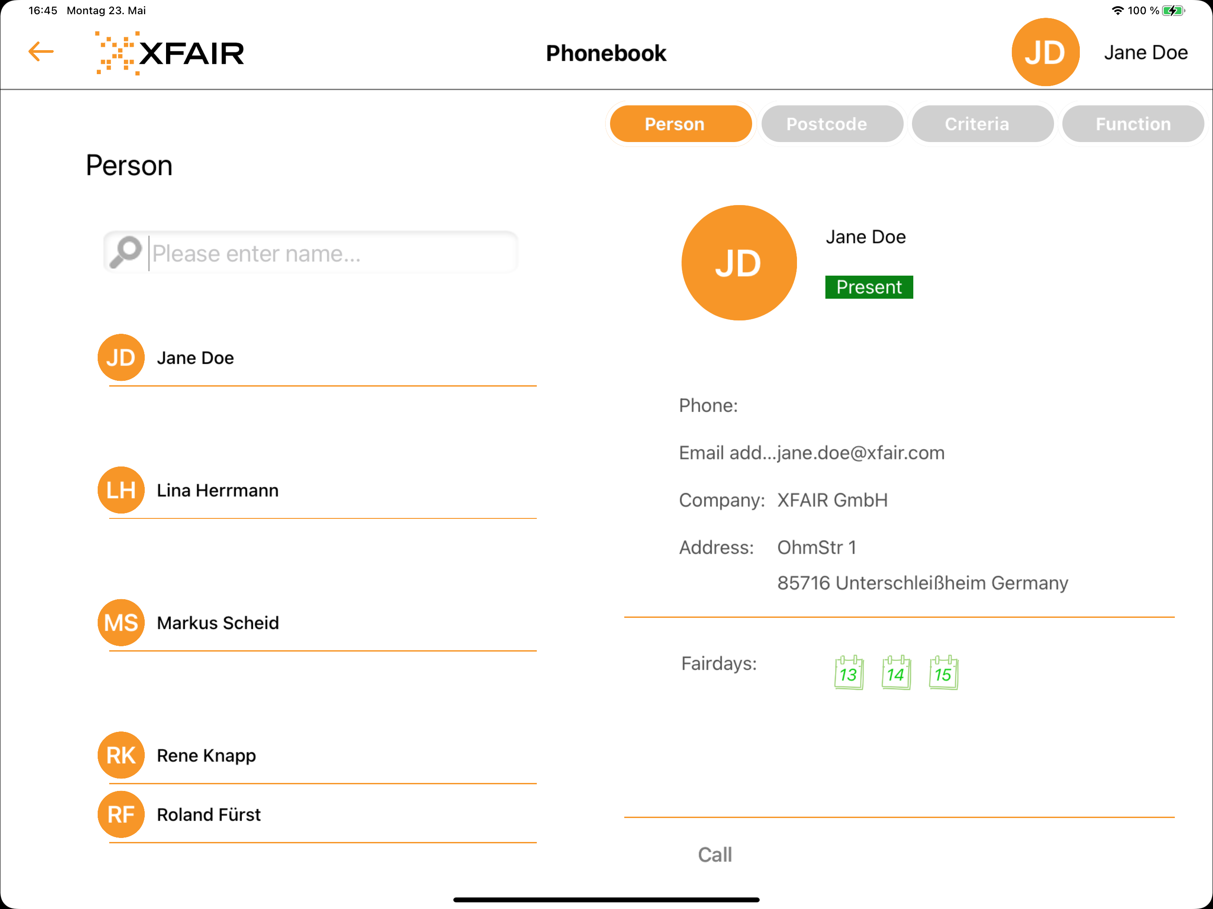The height and width of the screenshot is (909, 1213).
Task: Go back using the orange arrow
Action: 41,52
